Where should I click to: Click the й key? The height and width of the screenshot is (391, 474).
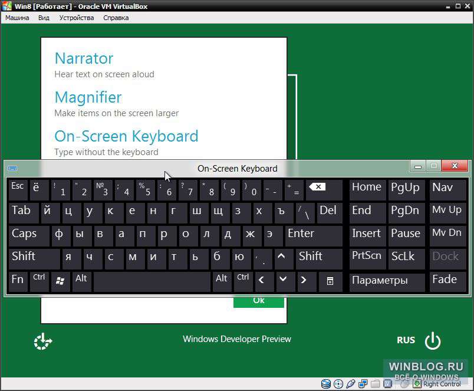[x=50, y=212]
